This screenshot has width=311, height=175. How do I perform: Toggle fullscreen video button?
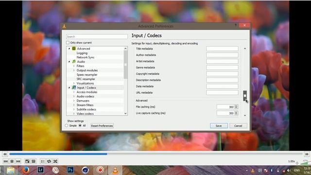point(27,161)
